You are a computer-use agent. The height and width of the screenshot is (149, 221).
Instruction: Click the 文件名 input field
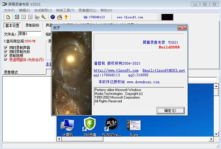coord(29,34)
